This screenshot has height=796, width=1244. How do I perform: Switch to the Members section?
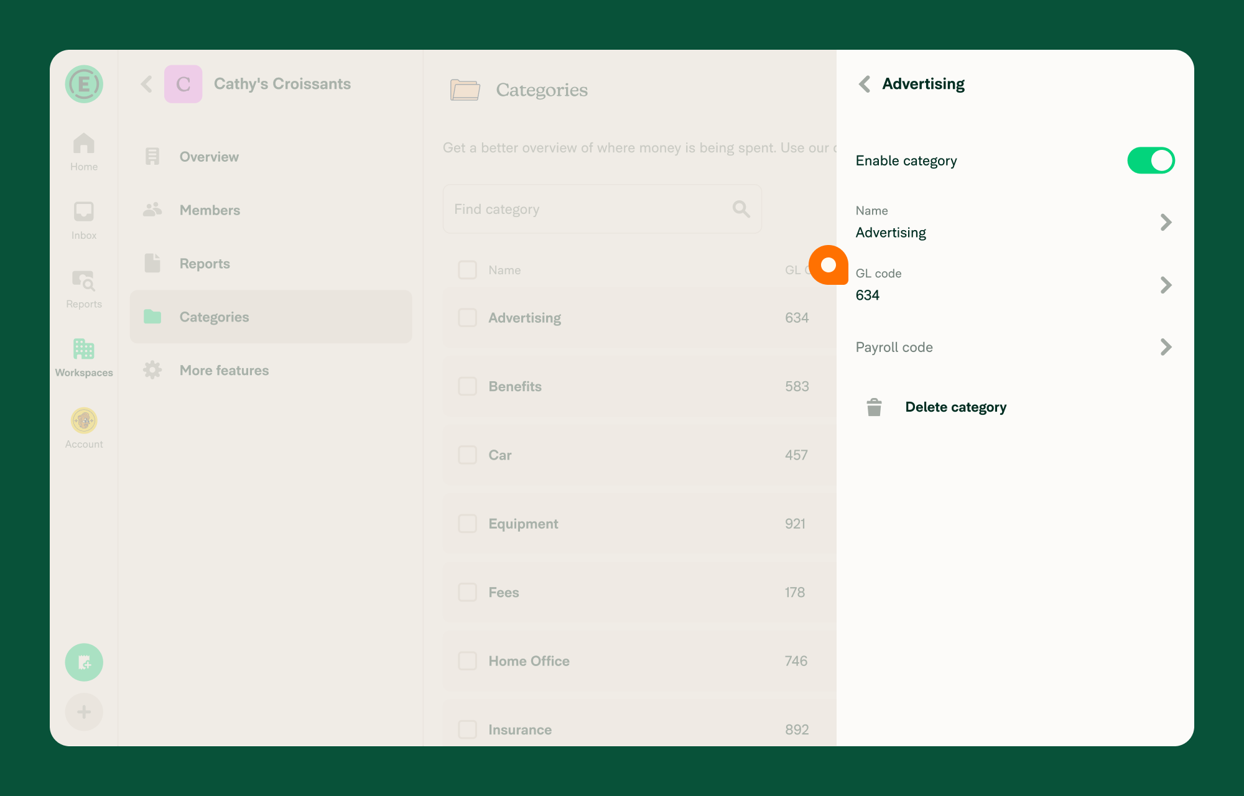coord(210,210)
